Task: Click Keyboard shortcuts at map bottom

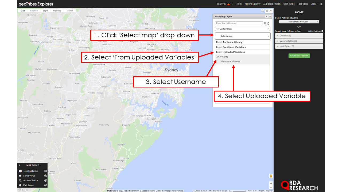Action: point(200,191)
